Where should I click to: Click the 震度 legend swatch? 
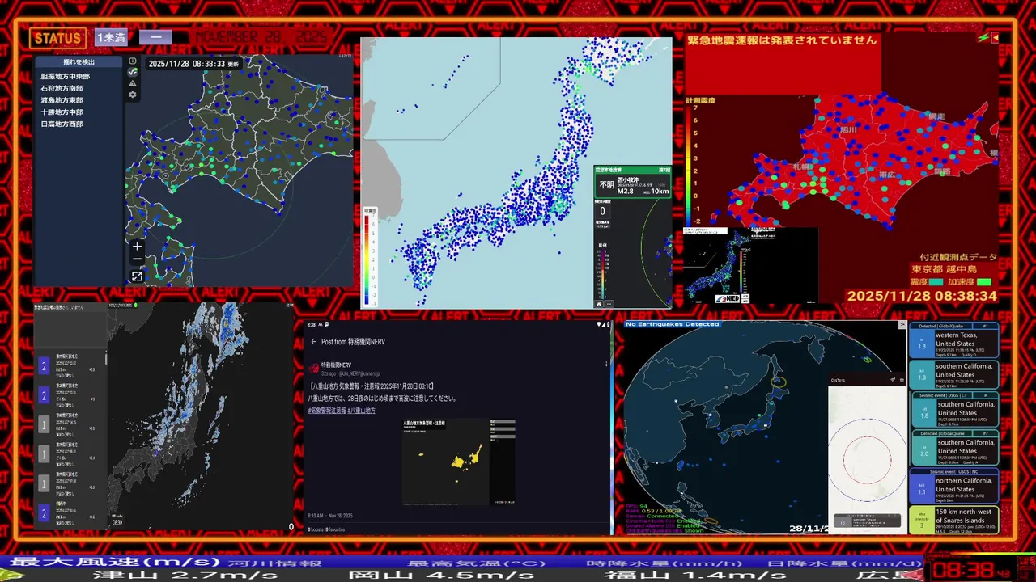click(x=936, y=282)
